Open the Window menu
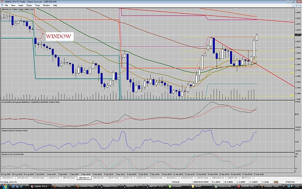The height and width of the screenshot is (189, 302). (46, 5)
